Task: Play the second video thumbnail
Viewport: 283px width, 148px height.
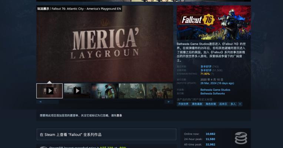Action: pos(77,91)
